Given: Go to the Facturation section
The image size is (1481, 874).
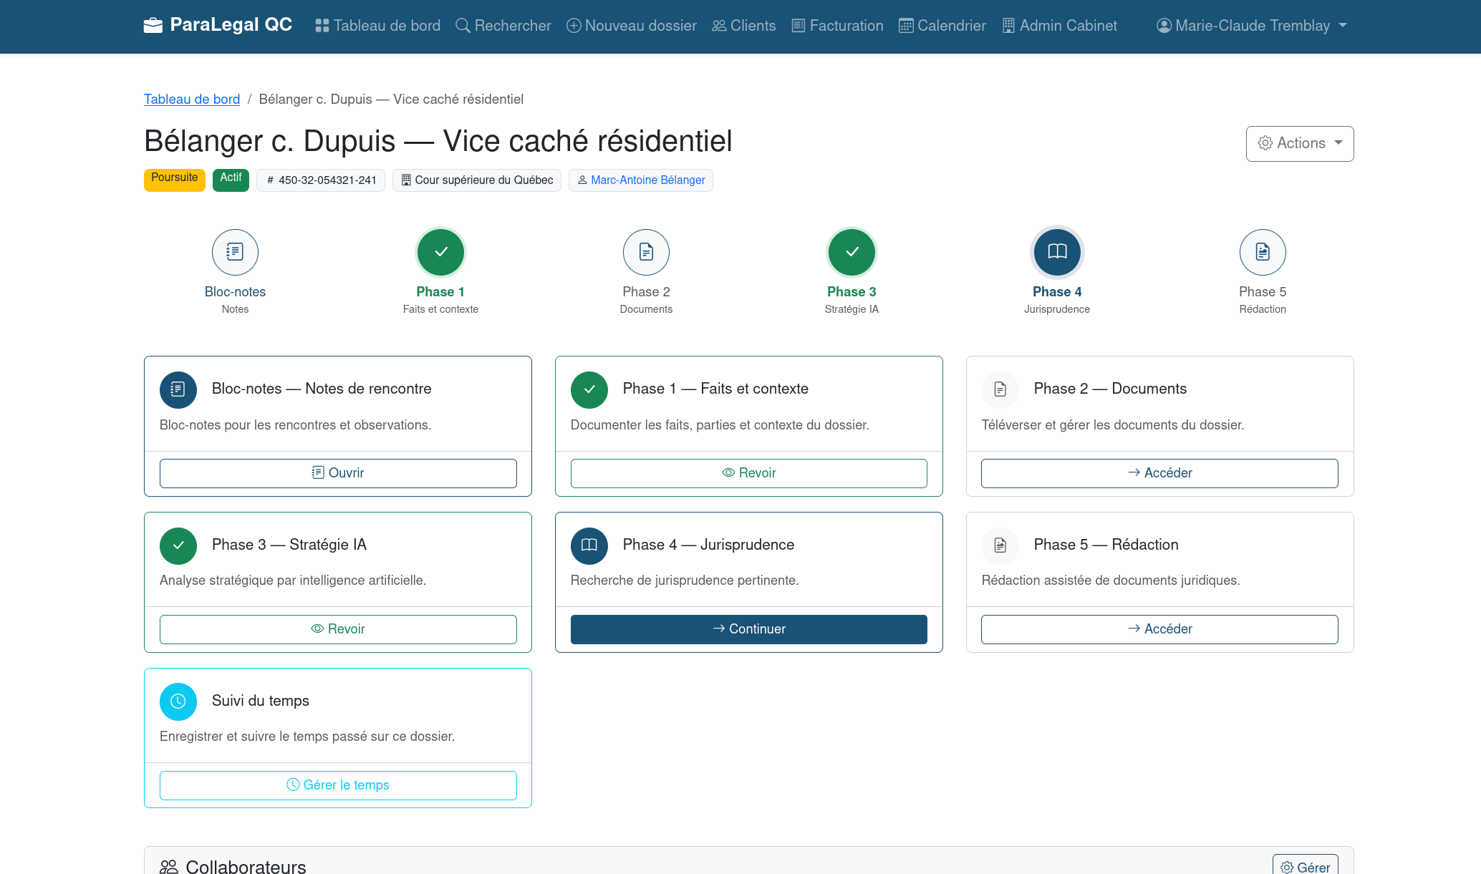Looking at the screenshot, I should 837,25.
